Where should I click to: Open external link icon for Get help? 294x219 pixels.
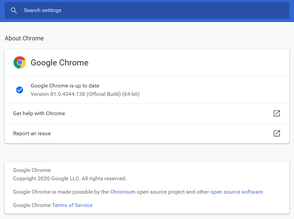pos(277,113)
